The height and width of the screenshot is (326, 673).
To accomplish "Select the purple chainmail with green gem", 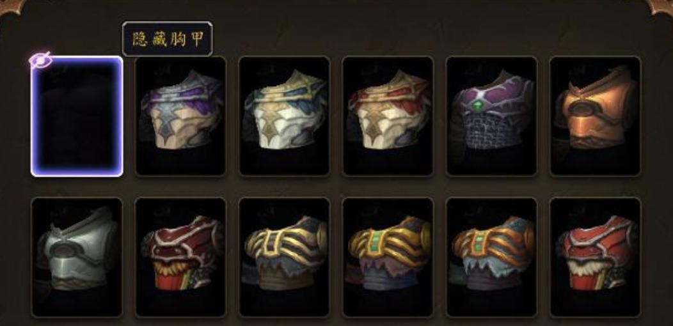I will tap(492, 116).
